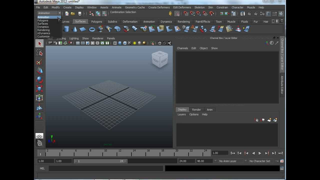Choose Customize in menu set list

(45, 36)
